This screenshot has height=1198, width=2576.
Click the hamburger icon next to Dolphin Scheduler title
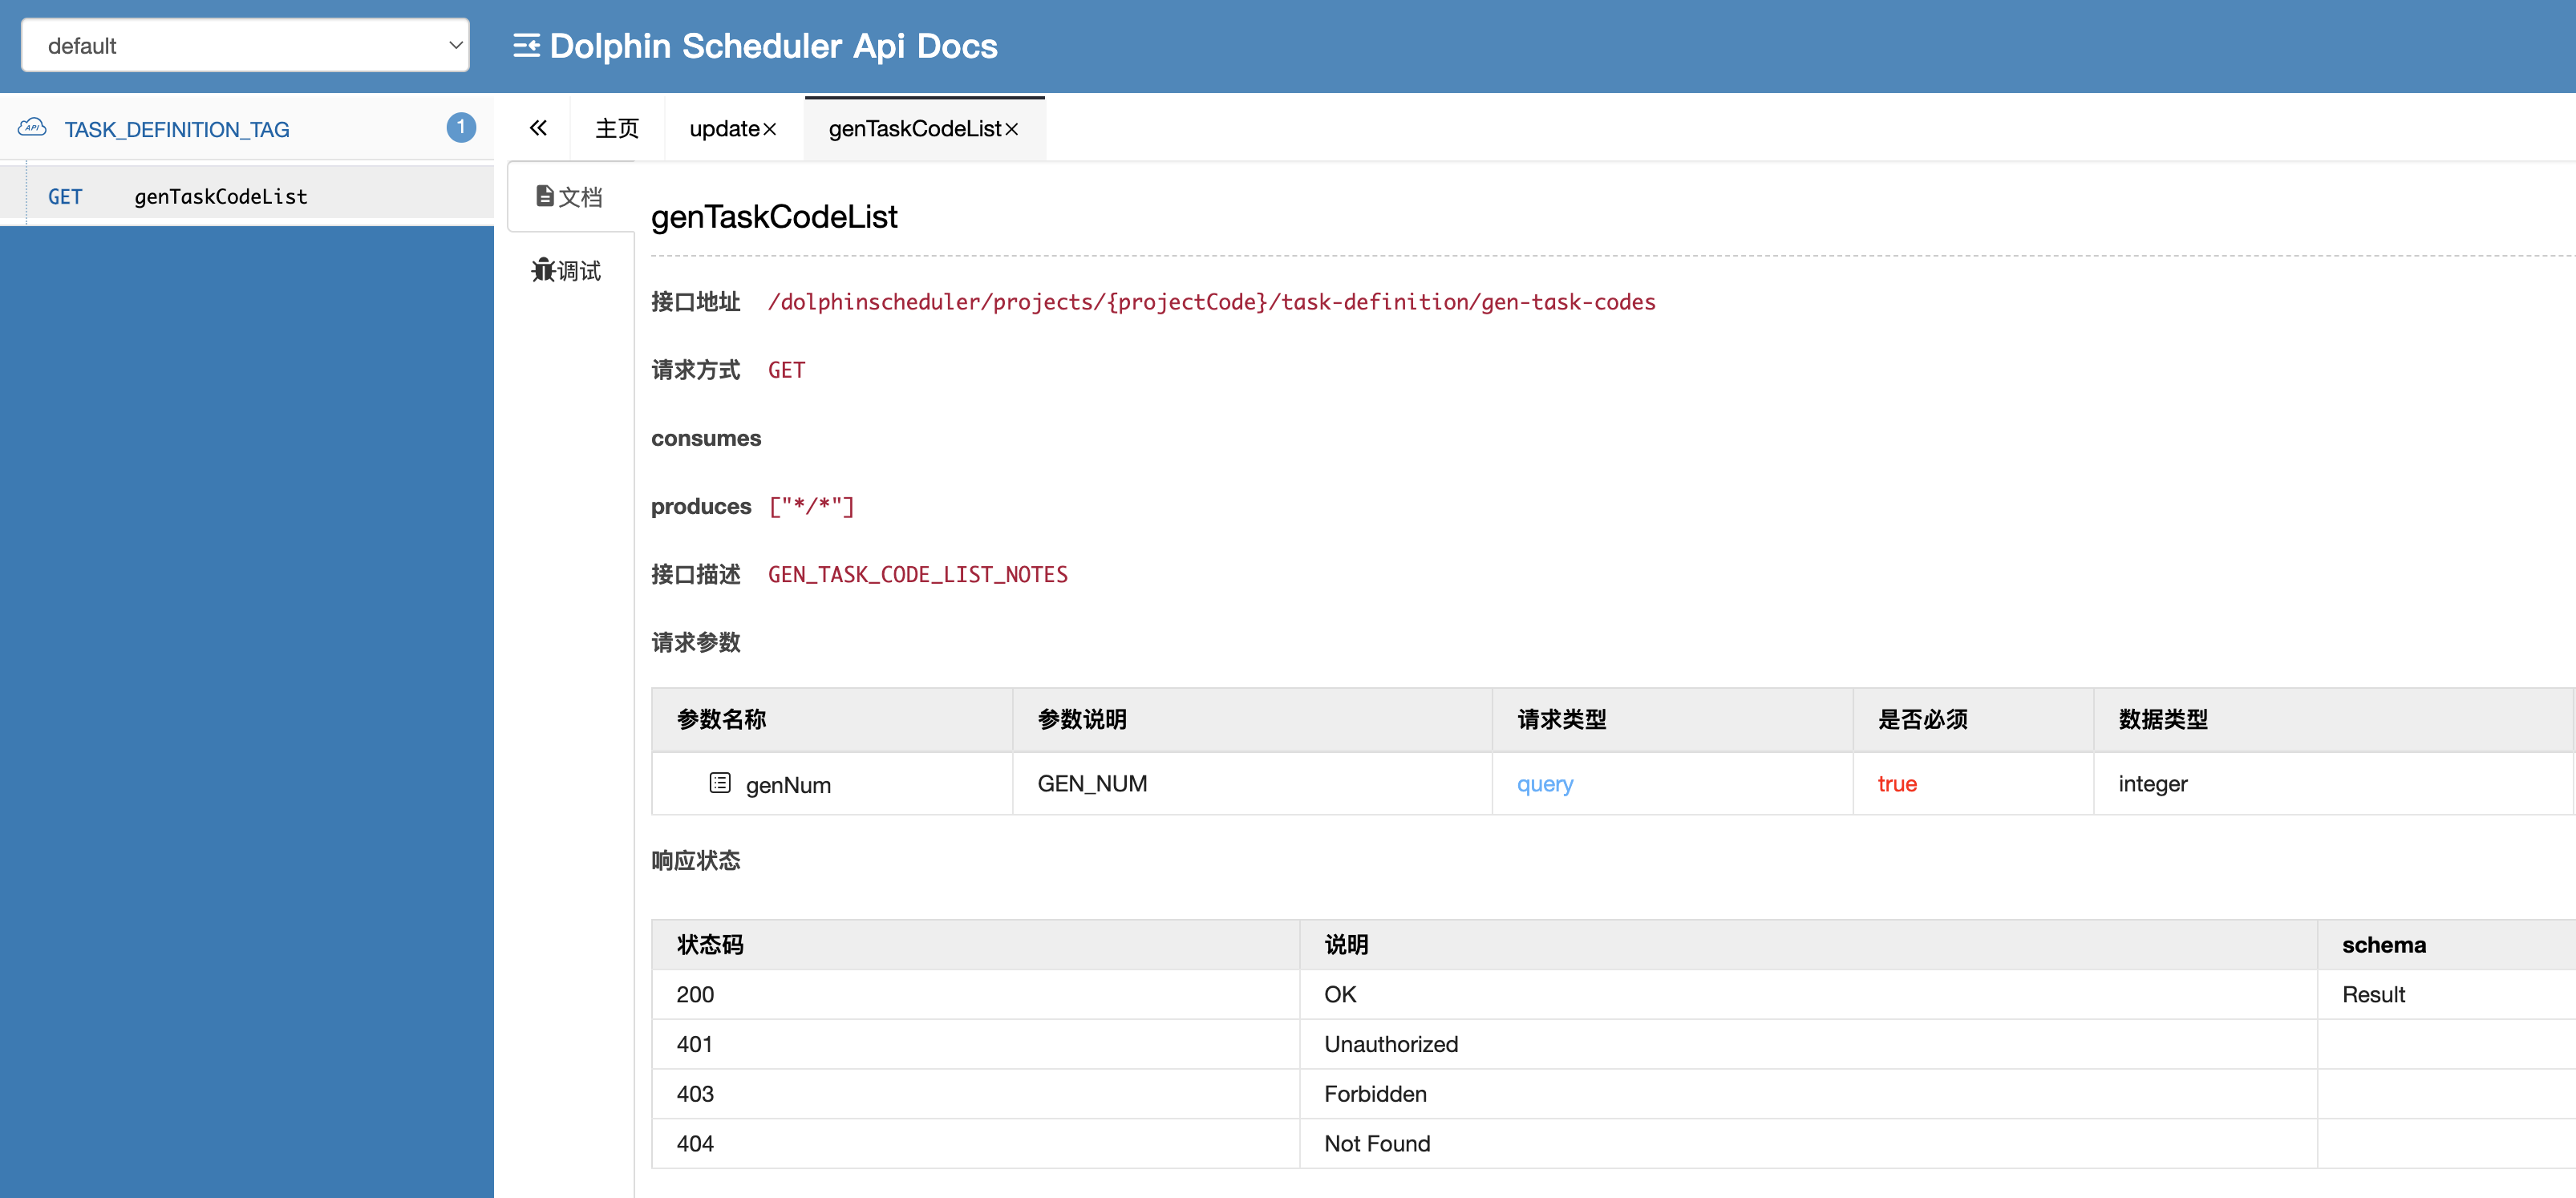pyautogui.click(x=527, y=45)
